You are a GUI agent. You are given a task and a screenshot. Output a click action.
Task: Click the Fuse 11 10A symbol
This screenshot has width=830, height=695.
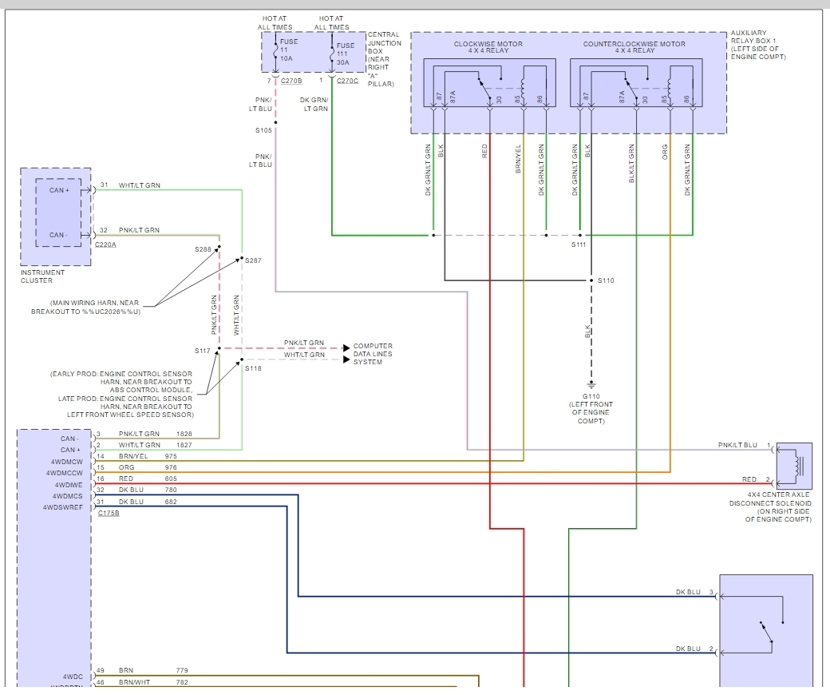pos(275,51)
